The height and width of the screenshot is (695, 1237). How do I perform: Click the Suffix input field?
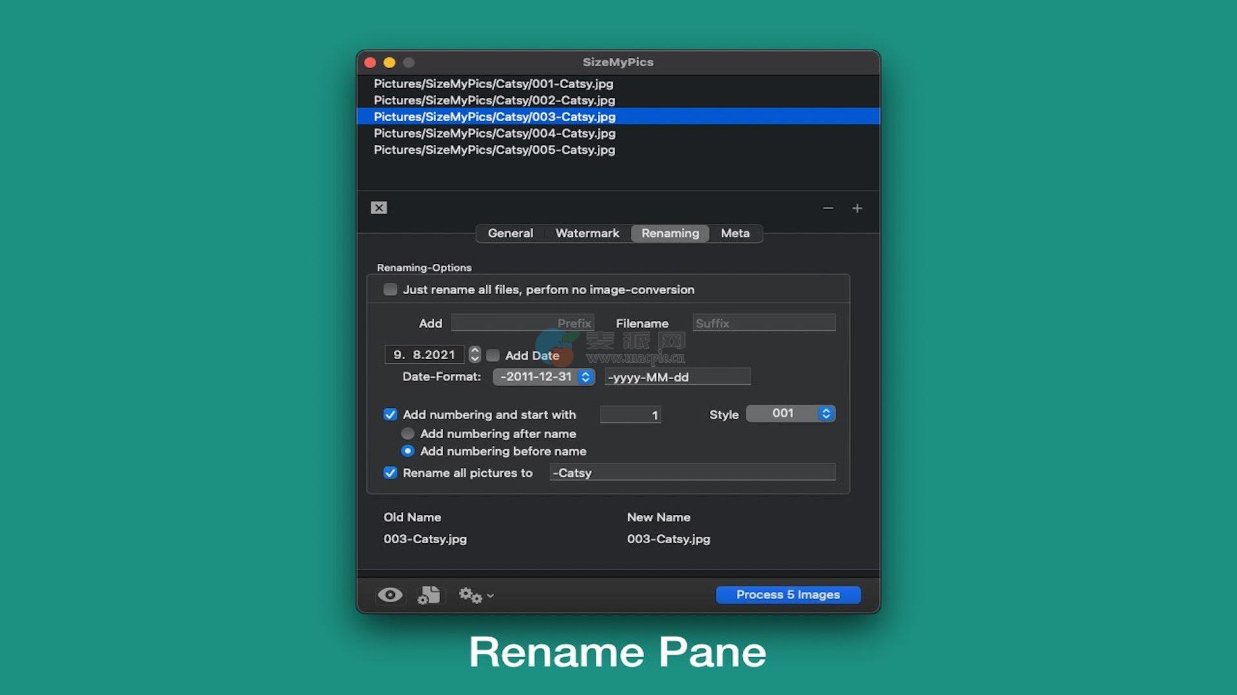pyautogui.click(x=764, y=323)
